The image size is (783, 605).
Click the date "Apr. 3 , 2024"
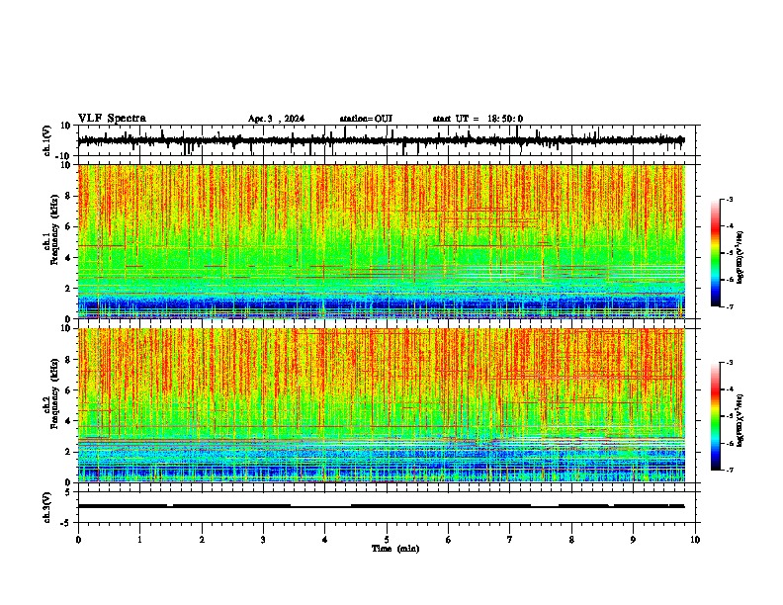coord(276,119)
